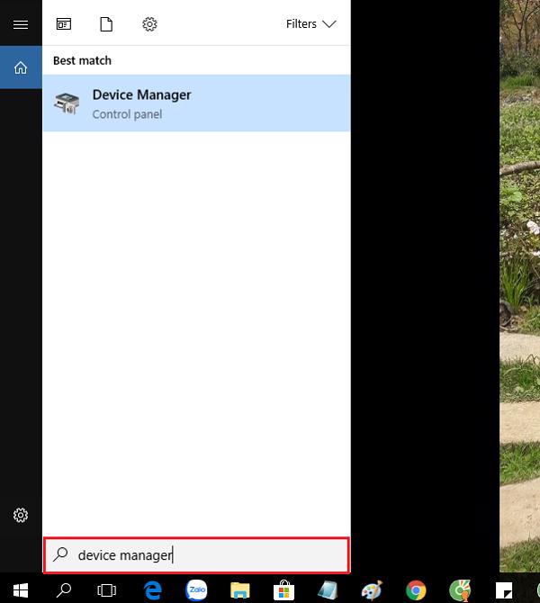Click the Best match heading
Image resolution: width=540 pixels, height=603 pixels.
click(82, 60)
